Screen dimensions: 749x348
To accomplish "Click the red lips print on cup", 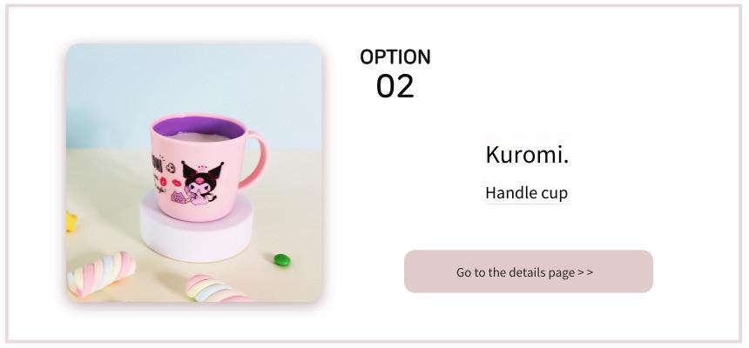I will pos(176,184).
